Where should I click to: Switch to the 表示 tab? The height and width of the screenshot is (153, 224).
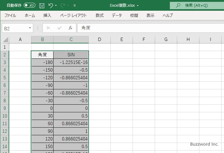pyautogui.click(x=150, y=15)
